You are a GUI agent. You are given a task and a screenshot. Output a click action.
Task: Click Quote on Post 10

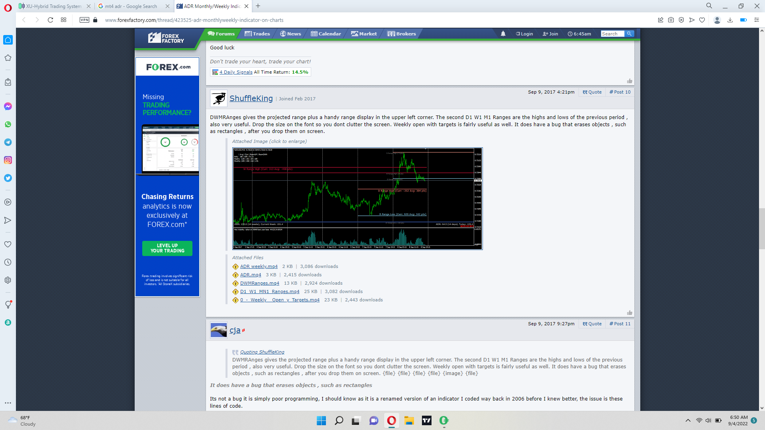coord(592,92)
